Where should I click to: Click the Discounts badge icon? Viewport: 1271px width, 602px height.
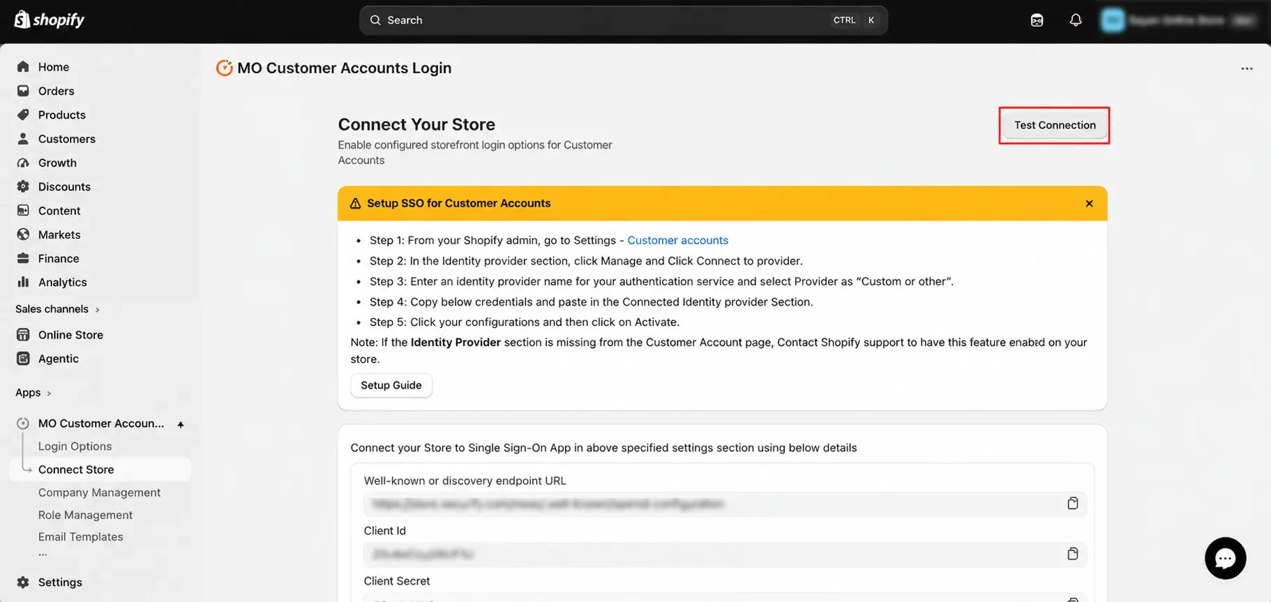(23, 186)
